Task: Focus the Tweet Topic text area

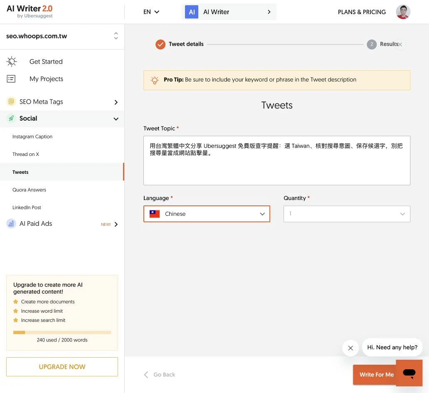Action: tap(276, 161)
